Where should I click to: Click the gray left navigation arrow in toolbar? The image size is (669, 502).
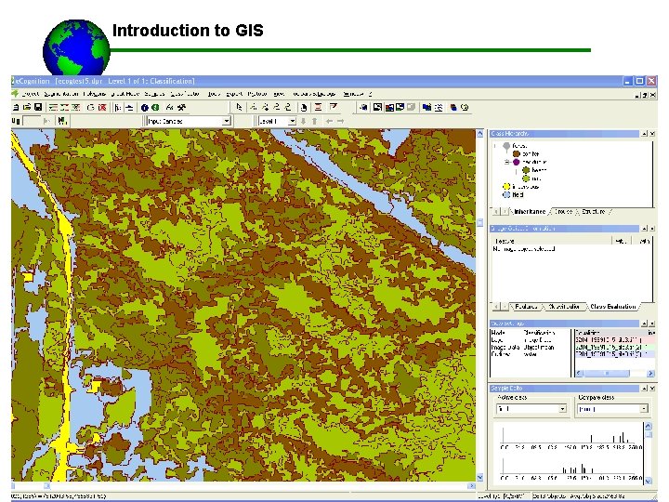(329, 121)
